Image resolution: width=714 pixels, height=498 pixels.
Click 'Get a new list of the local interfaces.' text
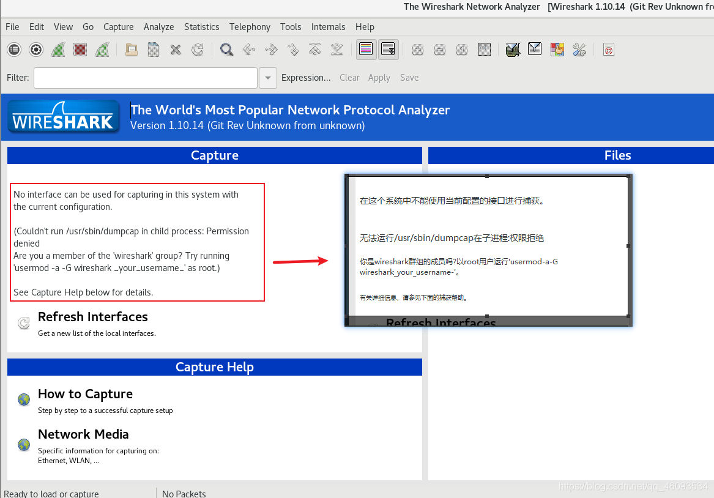point(97,333)
